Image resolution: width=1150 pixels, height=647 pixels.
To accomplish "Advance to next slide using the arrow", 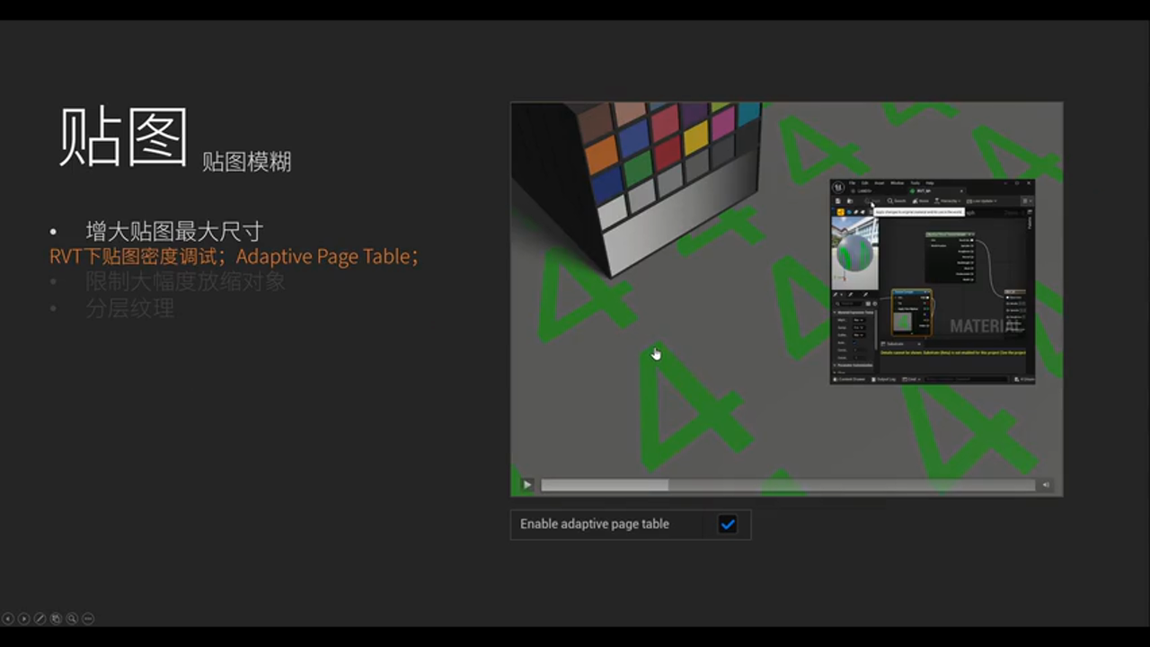I will [24, 618].
